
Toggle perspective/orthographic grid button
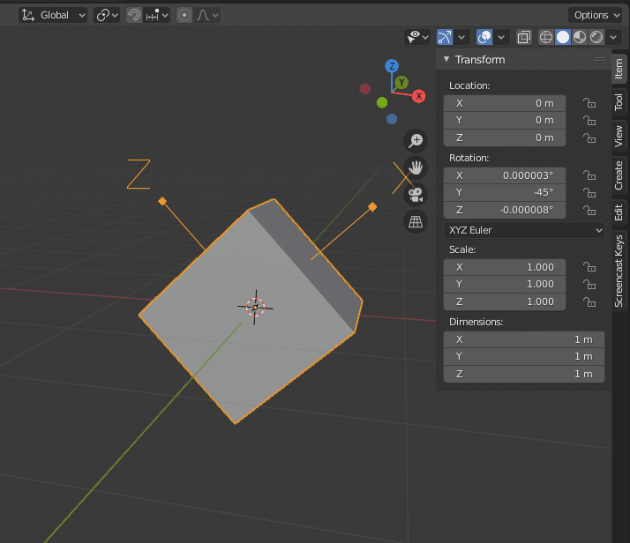click(416, 222)
